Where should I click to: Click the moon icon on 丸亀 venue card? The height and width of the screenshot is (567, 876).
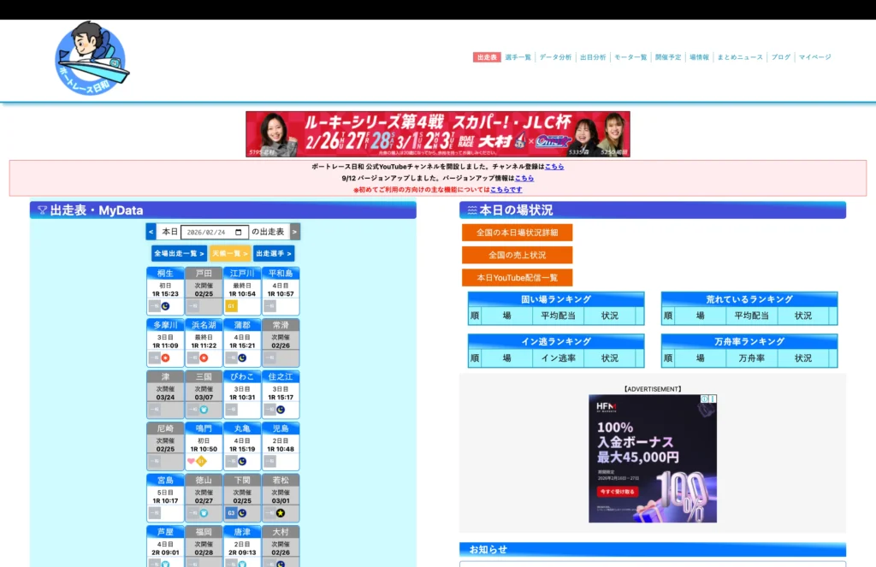[242, 461]
